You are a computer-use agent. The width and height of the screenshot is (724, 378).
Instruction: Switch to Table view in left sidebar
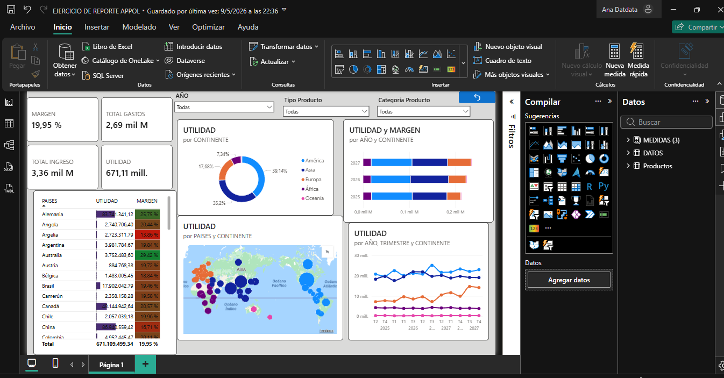point(9,124)
